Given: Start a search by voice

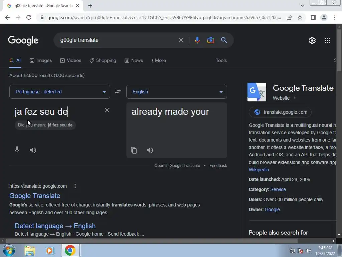Looking at the screenshot, I should [197, 40].
